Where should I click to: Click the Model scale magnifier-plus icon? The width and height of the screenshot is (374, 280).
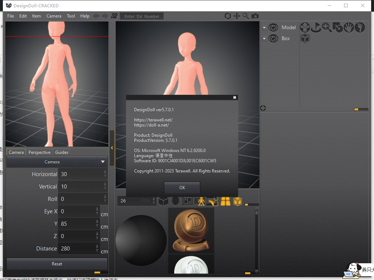pos(327,27)
